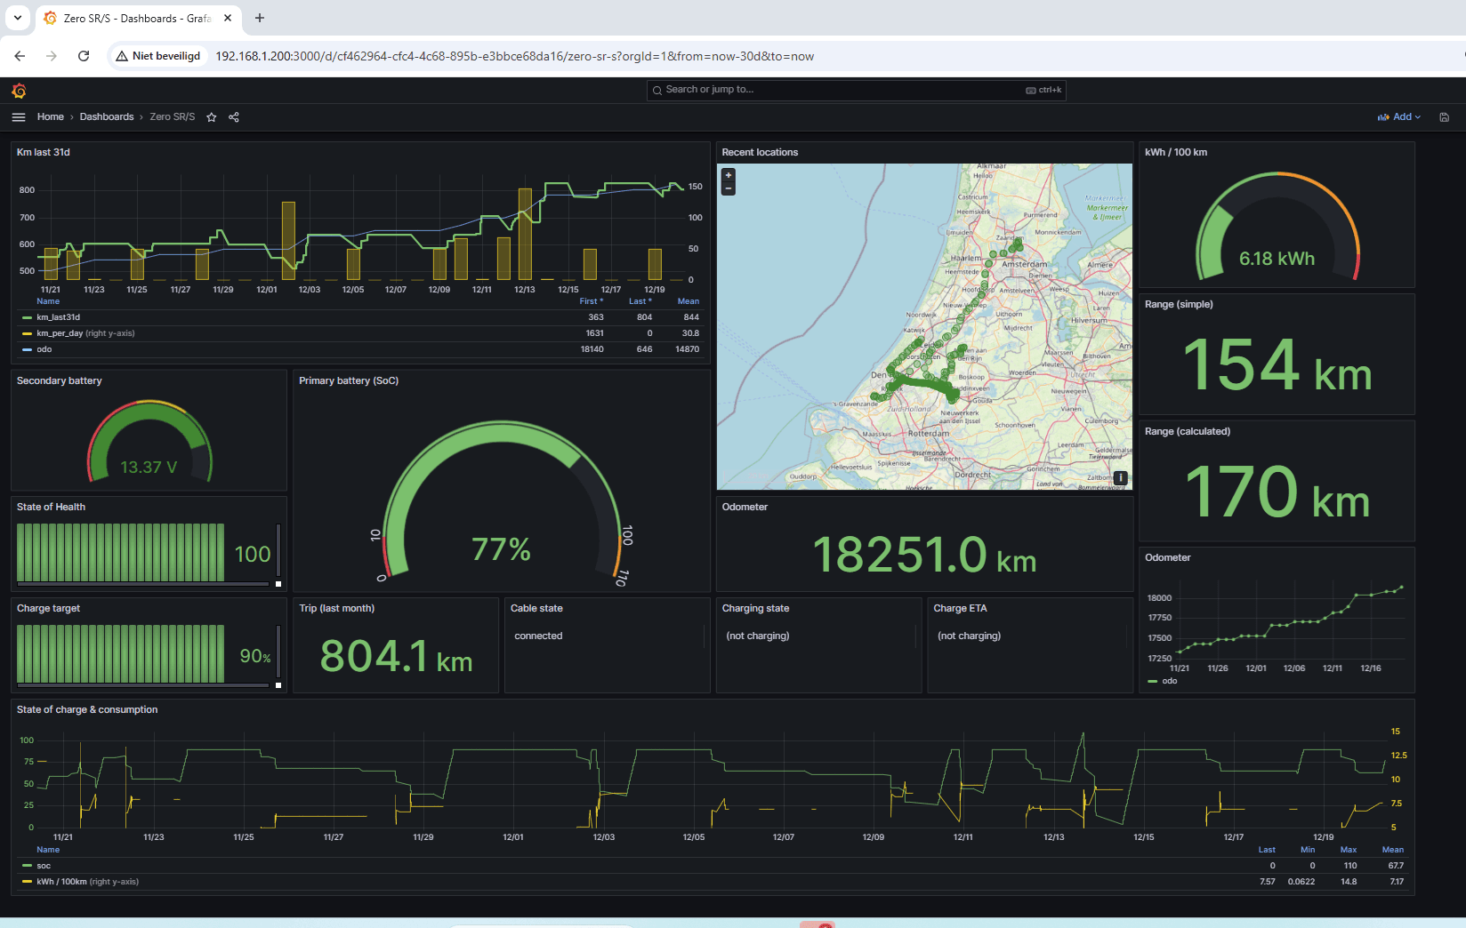Viewport: 1466px width, 928px height.
Task: Reload the page with the refresh icon
Action: [84, 55]
